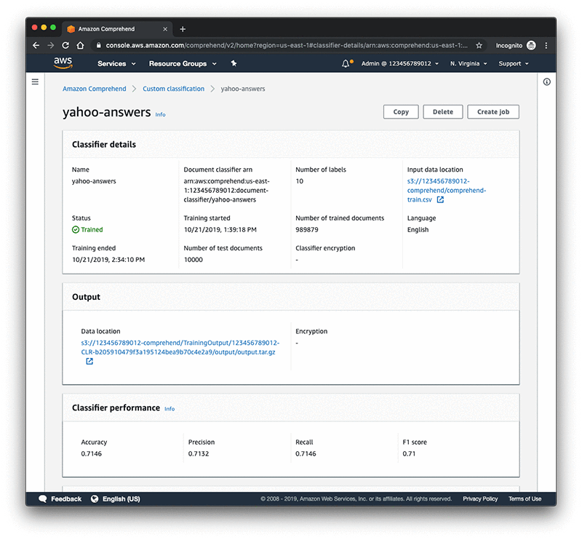The height and width of the screenshot is (540, 582).
Task: Open the notifications bell
Action: click(x=346, y=63)
